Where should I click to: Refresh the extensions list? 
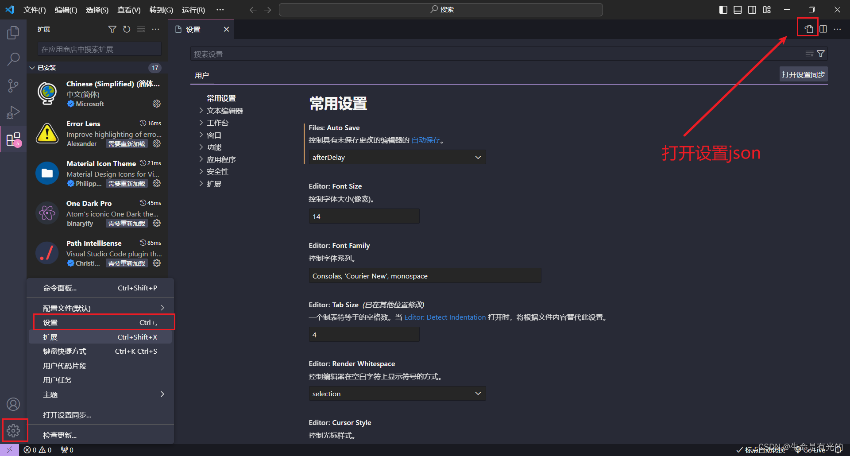[x=127, y=29]
